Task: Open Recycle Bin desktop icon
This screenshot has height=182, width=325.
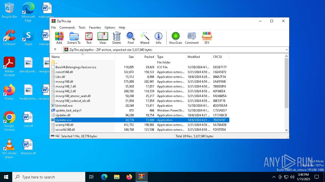Action: pyautogui.click(x=9, y=11)
